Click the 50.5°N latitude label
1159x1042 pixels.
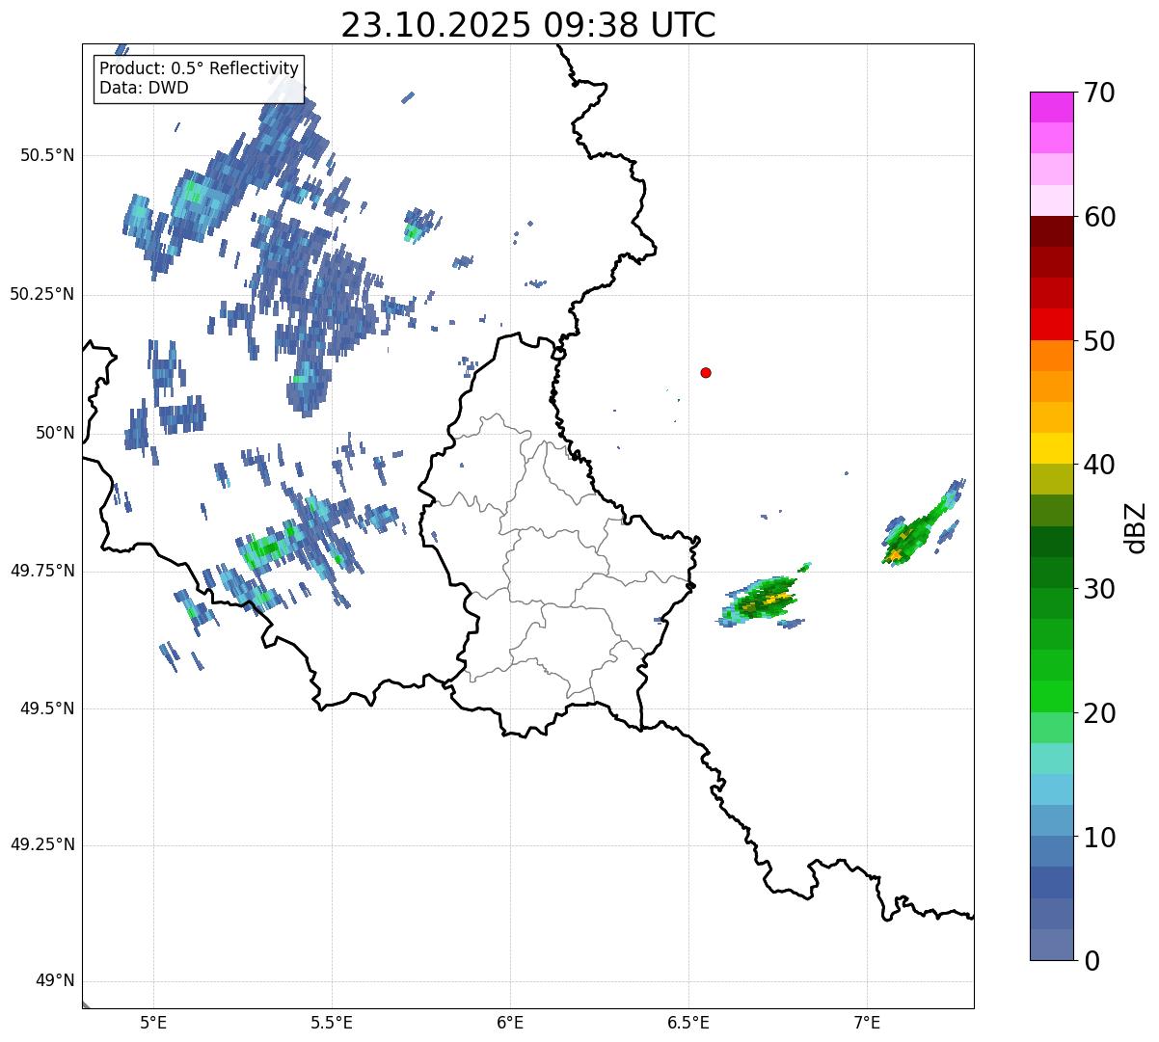pos(47,155)
